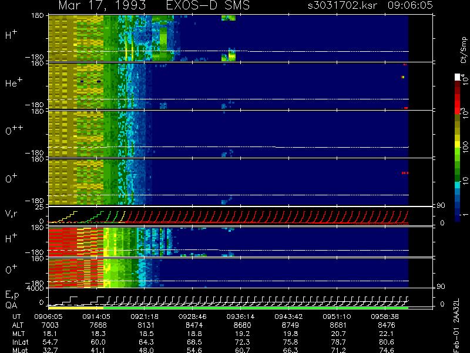
Task: Select the MLat value "32.7"
Action: (51, 350)
